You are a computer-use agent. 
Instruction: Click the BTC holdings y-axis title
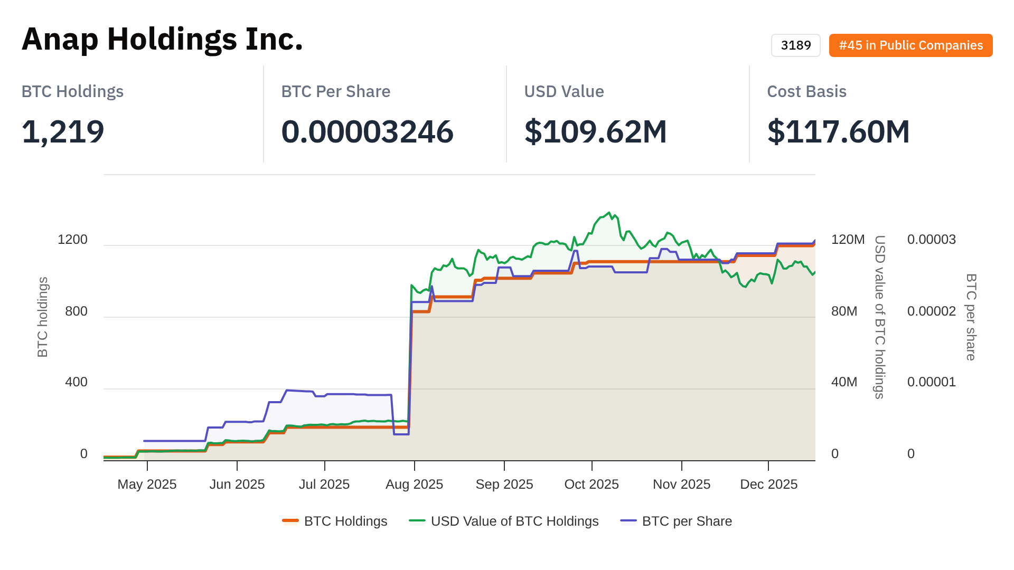coord(43,317)
